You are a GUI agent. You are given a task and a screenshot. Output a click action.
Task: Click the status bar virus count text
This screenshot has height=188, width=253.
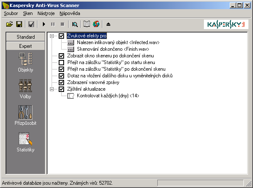[57, 183]
